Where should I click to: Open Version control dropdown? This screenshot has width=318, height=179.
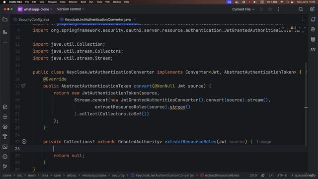(x=71, y=9)
